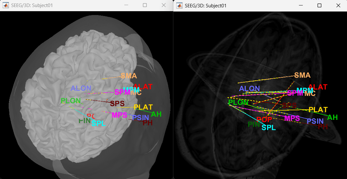Select the green AH electrode label in the left view
This screenshot has width=347, height=179.
pyautogui.click(x=156, y=114)
